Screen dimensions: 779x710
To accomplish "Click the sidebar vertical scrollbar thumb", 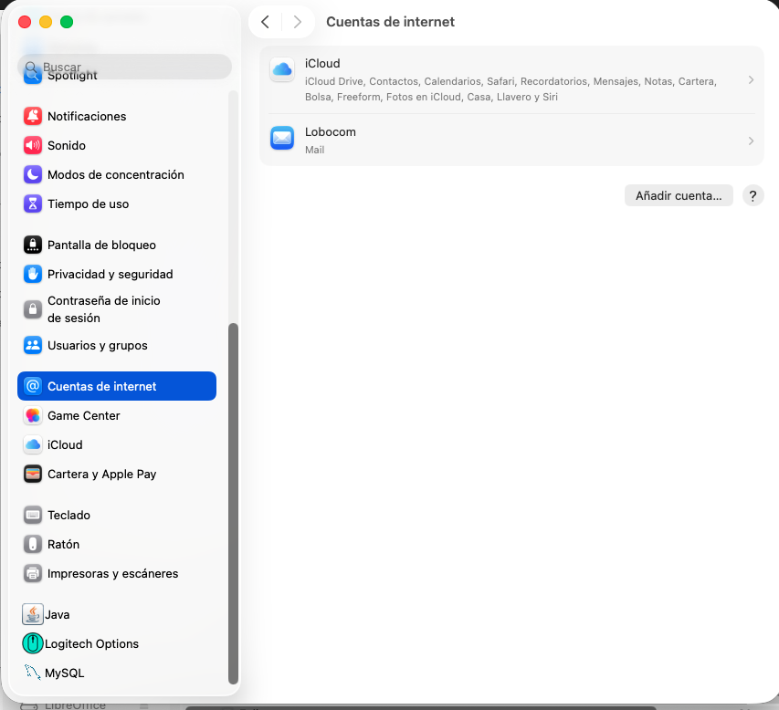I will tap(233, 502).
